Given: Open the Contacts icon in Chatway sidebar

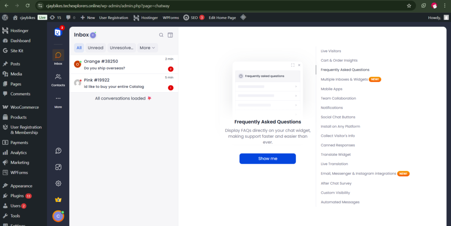Looking at the screenshot, I should (58, 79).
